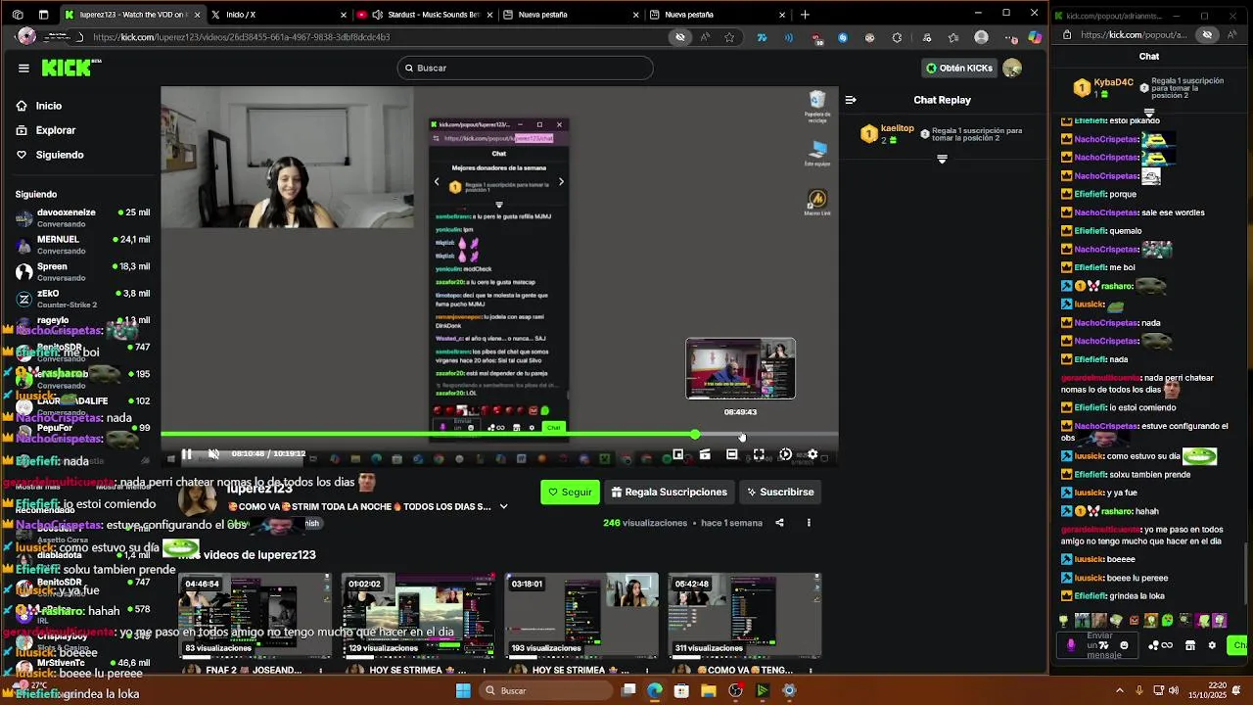This screenshot has height=705, width=1253.
Task: Click the Seguir follow button
Action: 570,493
